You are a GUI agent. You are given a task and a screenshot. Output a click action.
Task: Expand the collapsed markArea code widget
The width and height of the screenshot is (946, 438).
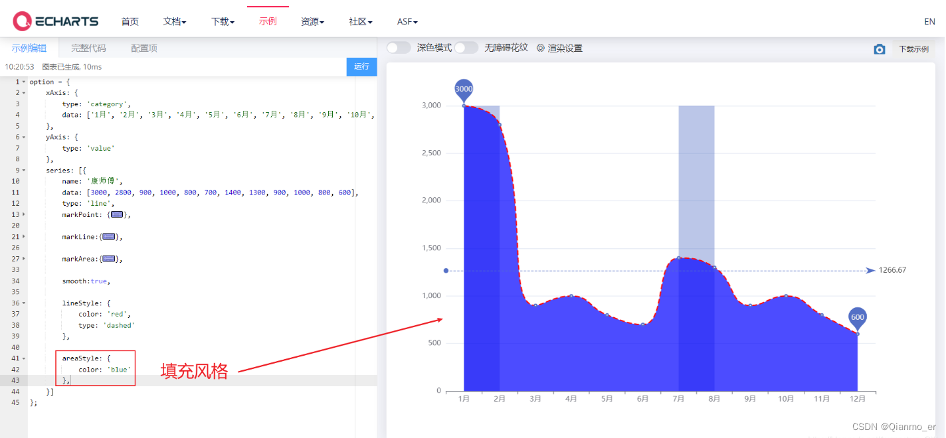[108, 258]
